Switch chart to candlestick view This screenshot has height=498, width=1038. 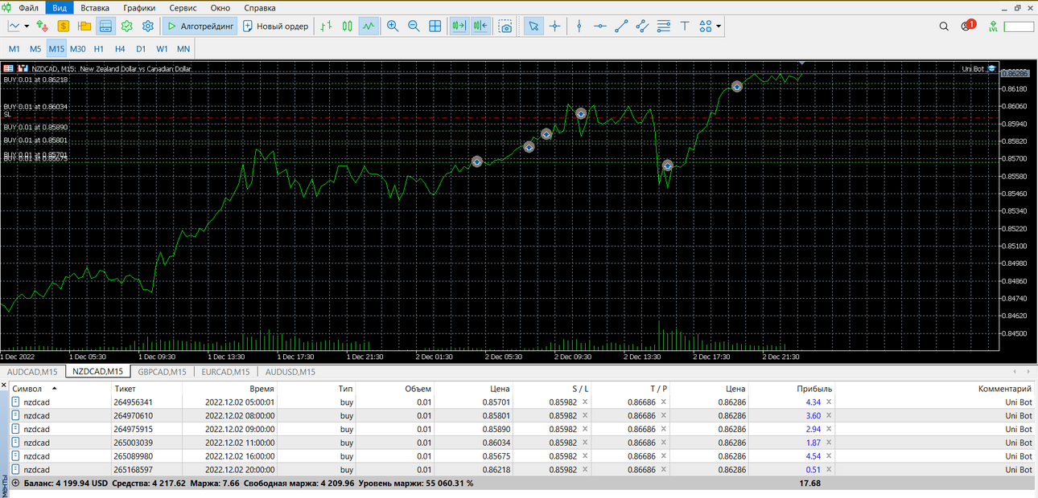348,26
